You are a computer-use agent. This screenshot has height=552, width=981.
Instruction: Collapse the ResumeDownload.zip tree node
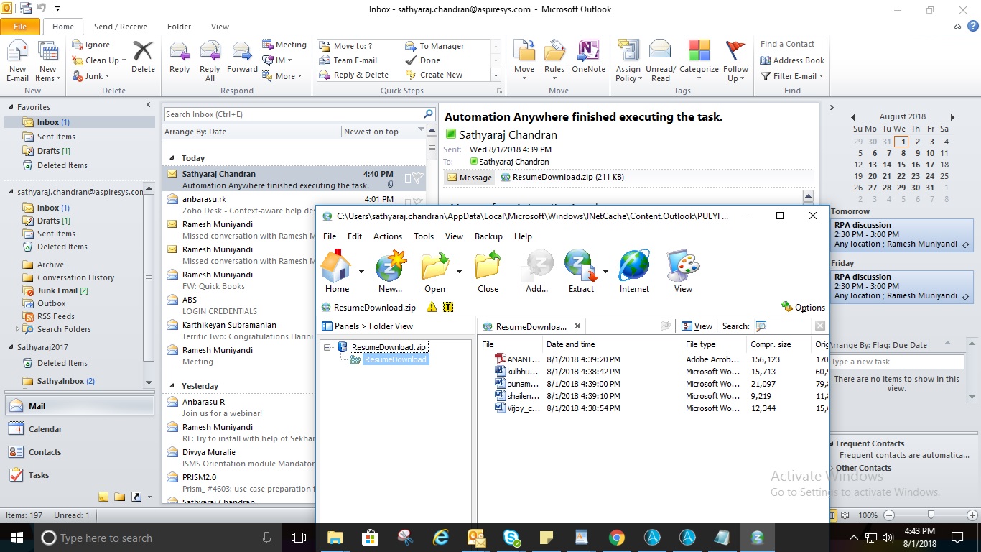pyautogui.click(x=327, y=347)
